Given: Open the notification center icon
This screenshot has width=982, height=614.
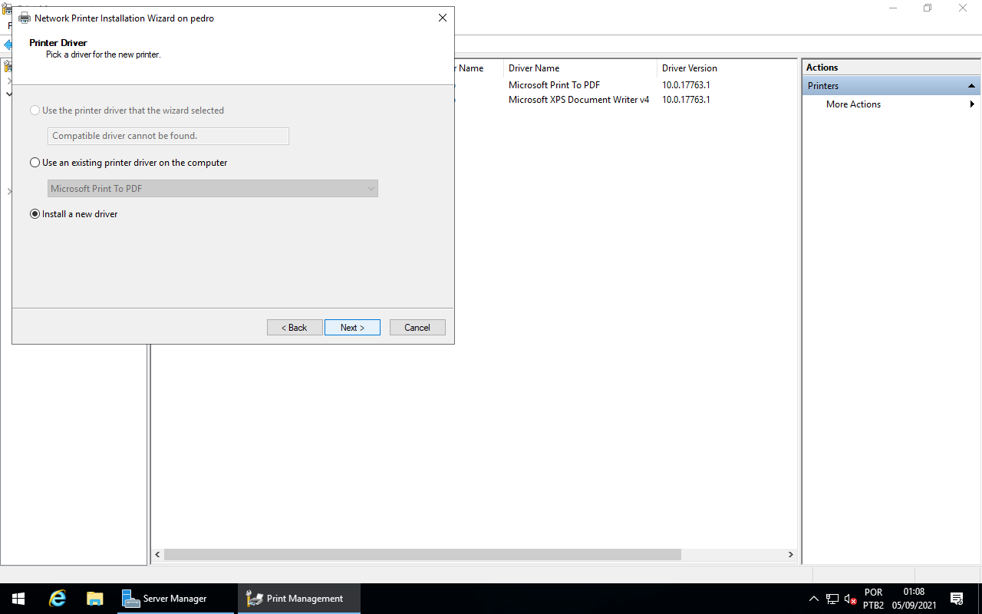Looking at the screenshot, I should pos(957,599).
